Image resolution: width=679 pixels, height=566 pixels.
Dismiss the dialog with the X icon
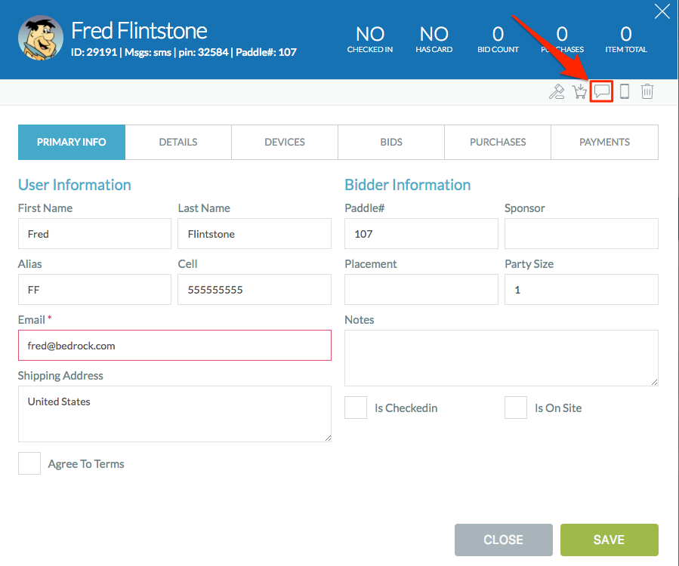[x=662, y=11]
